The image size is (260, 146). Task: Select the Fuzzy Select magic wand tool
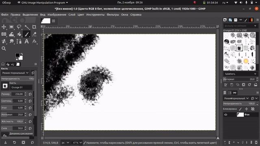pos(26,27)
